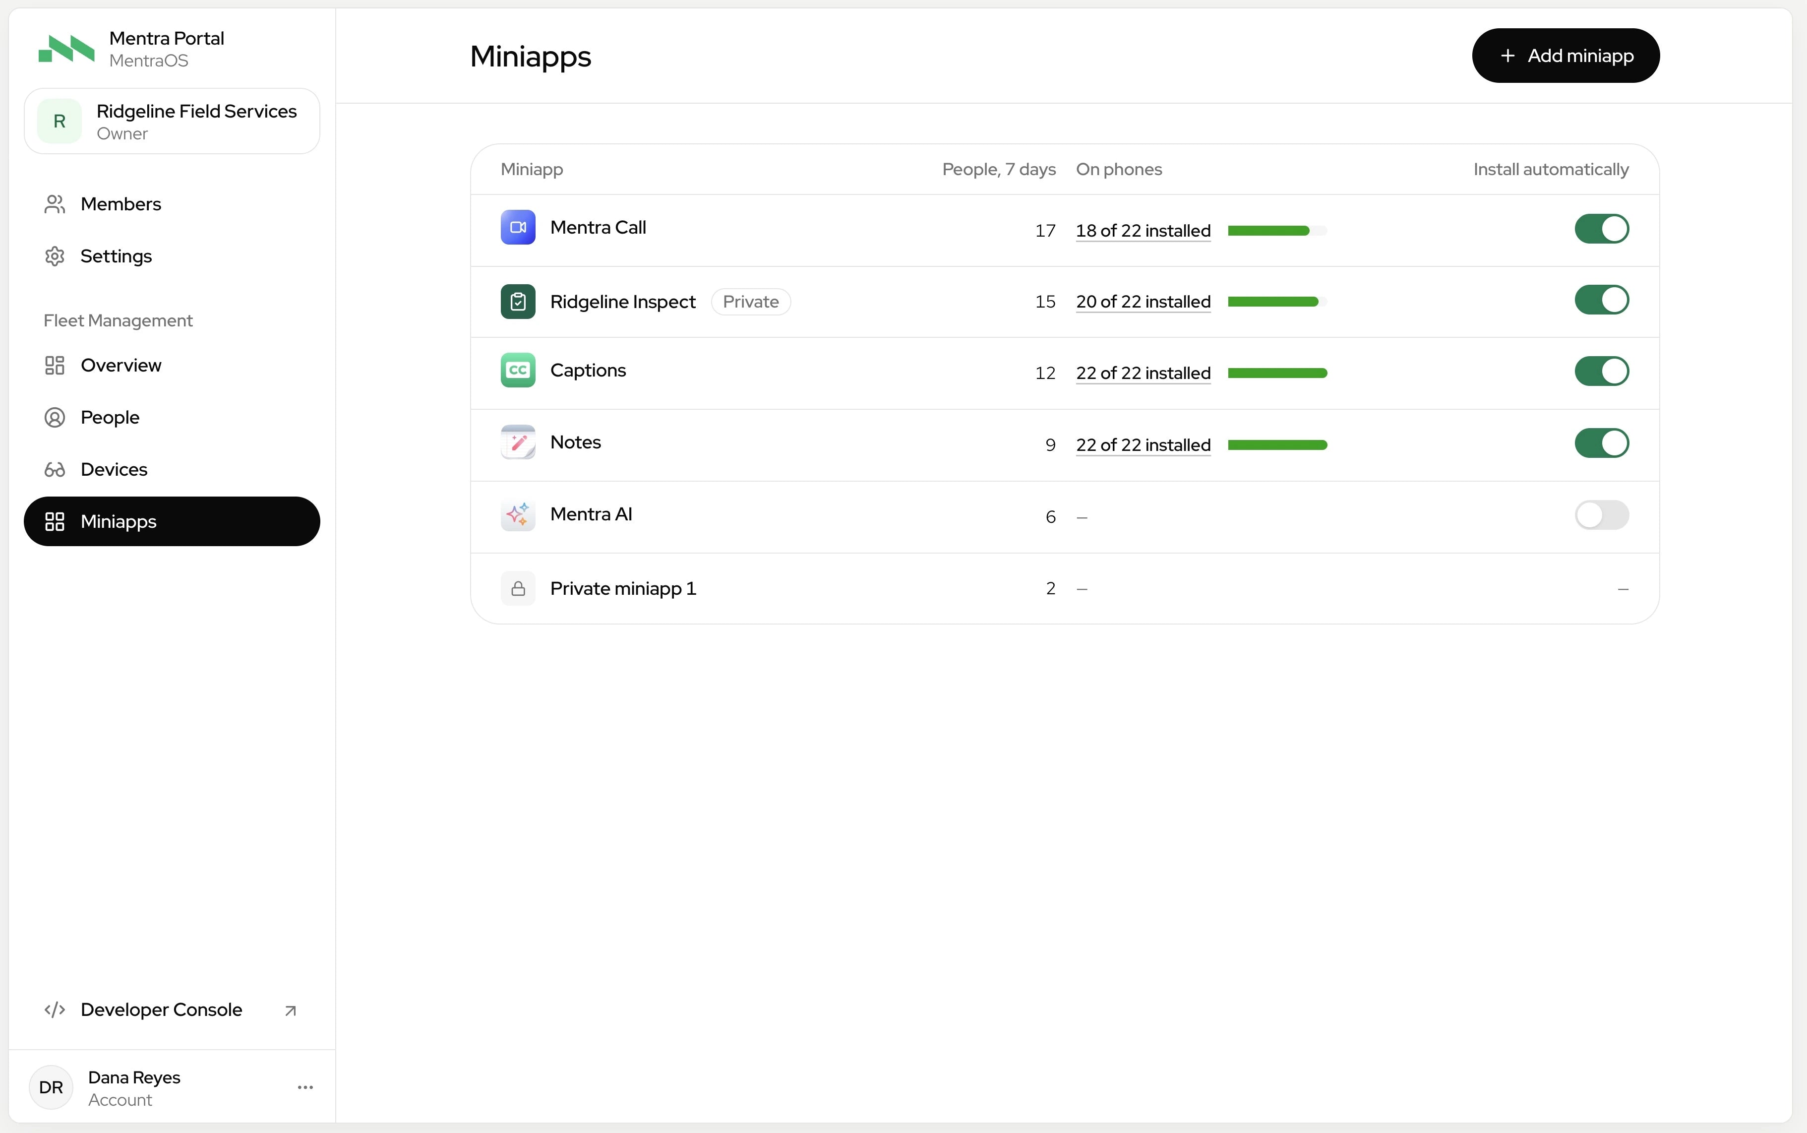Open the 20 of 22 installed link
1807x1133 pixels.
(1143, 302)
